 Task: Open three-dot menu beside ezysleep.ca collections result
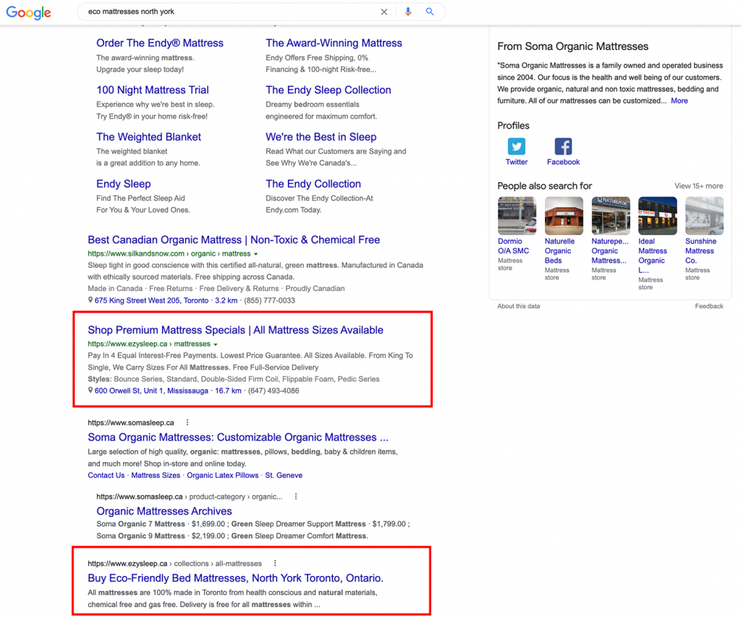pos(274,562)
